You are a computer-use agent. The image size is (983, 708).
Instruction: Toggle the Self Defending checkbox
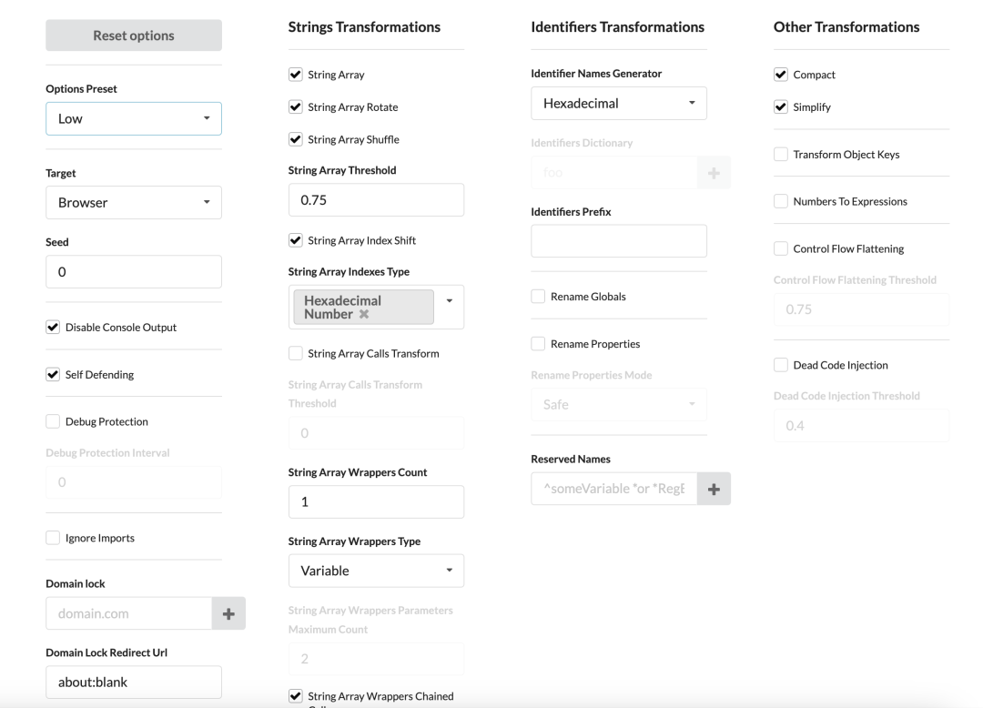[x=53, y=375]
